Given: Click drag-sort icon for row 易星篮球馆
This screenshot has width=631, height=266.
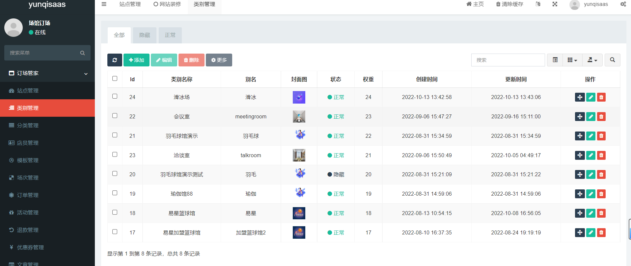Looking at the screenshot, I should [580, 213].
